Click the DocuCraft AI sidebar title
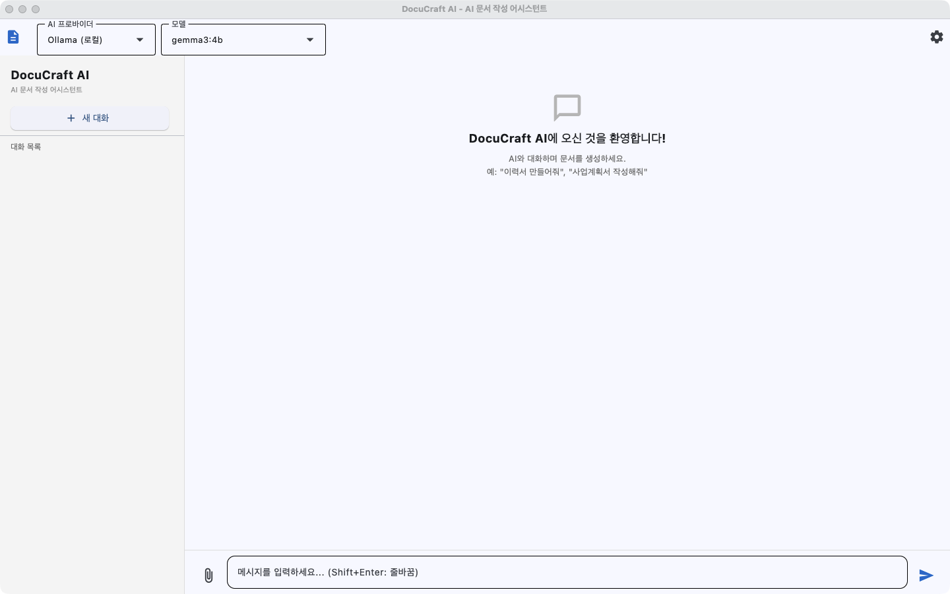This screenshot has width=950, height=594. (50, 75)
